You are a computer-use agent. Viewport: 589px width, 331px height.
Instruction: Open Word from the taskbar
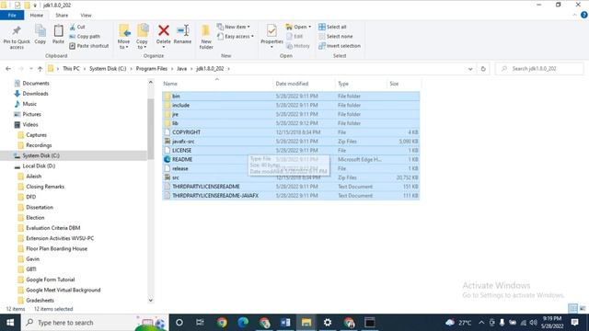(x=285, y=323)
